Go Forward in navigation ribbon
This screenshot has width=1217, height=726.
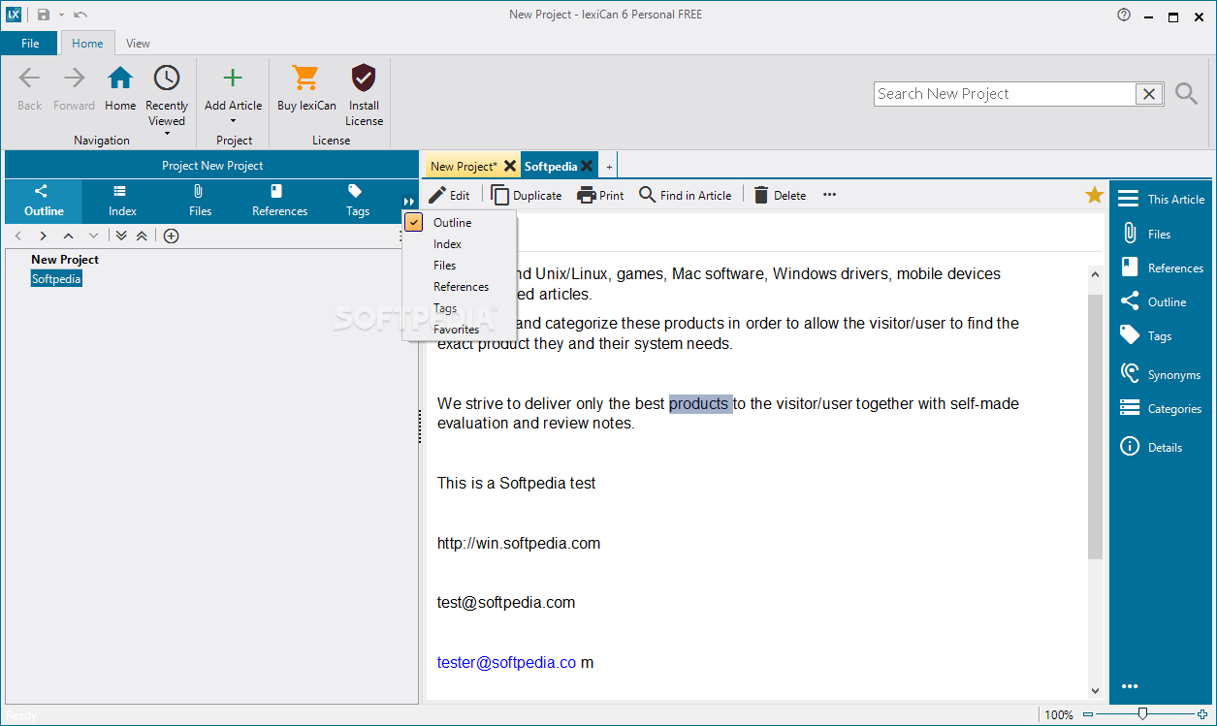click(75, 88)
